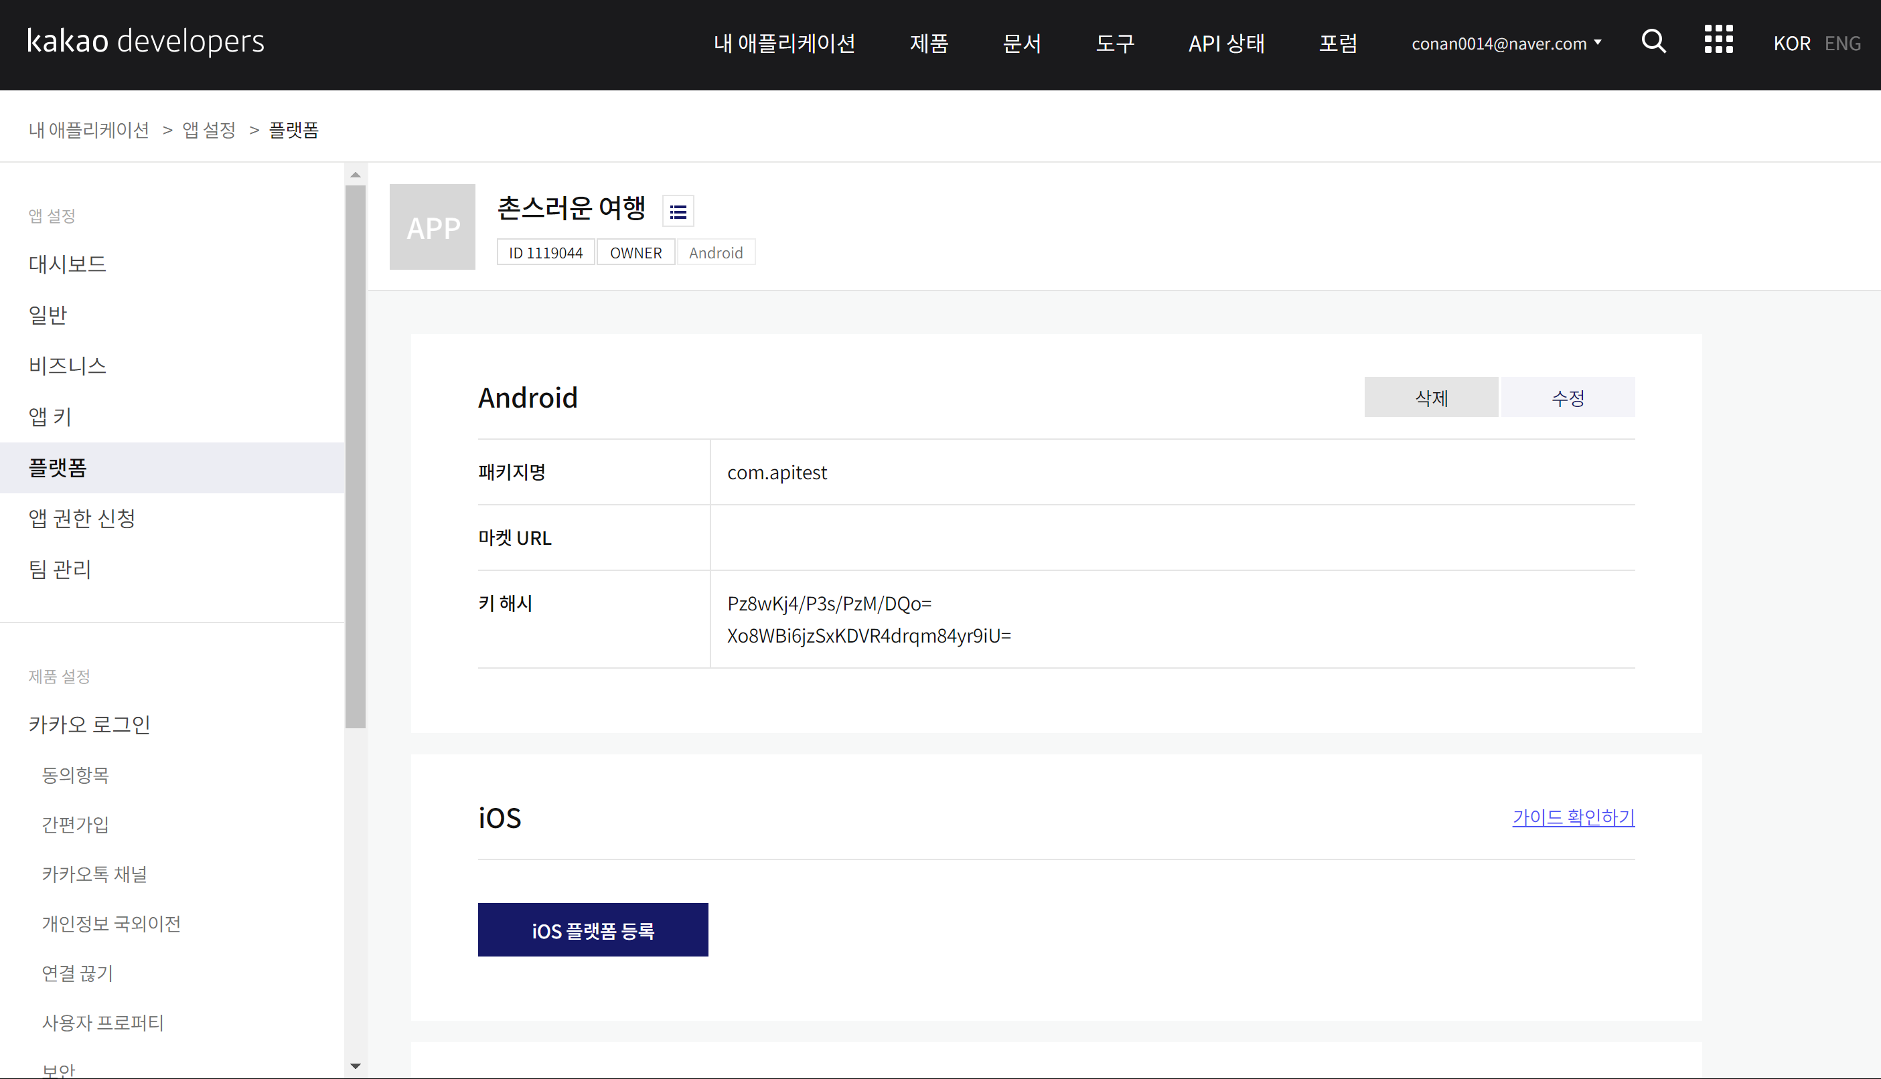Click the 패키지명 row label
Screen dimensions: 1881x1079
point(512,472)
